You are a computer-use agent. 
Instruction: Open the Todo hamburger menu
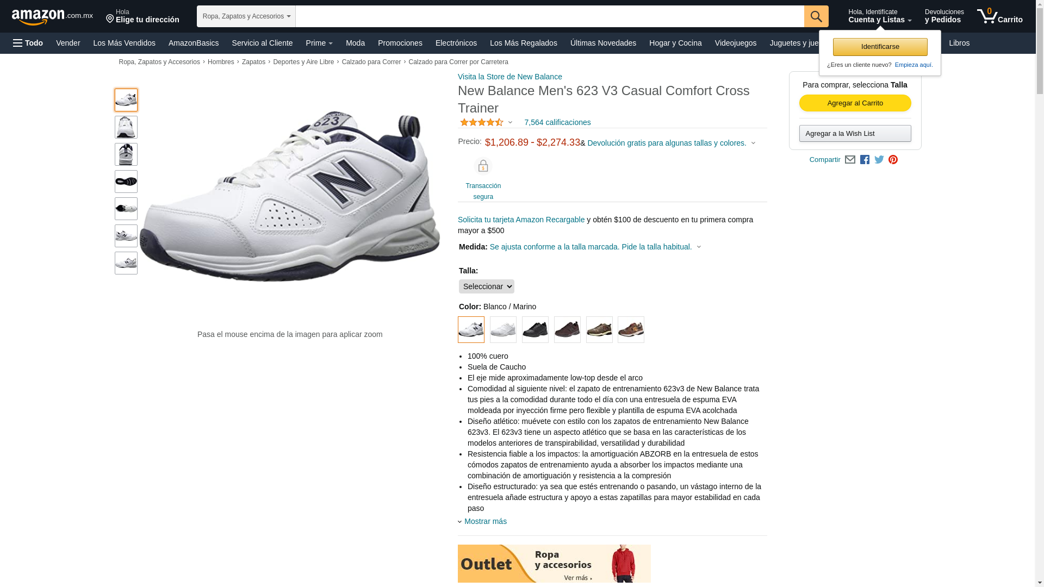[x=28, y=43]
